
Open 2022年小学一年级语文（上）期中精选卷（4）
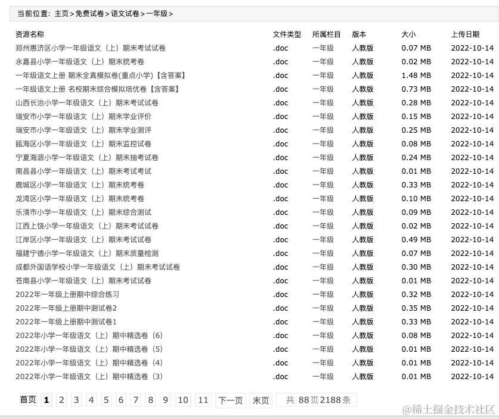[89, 362]
